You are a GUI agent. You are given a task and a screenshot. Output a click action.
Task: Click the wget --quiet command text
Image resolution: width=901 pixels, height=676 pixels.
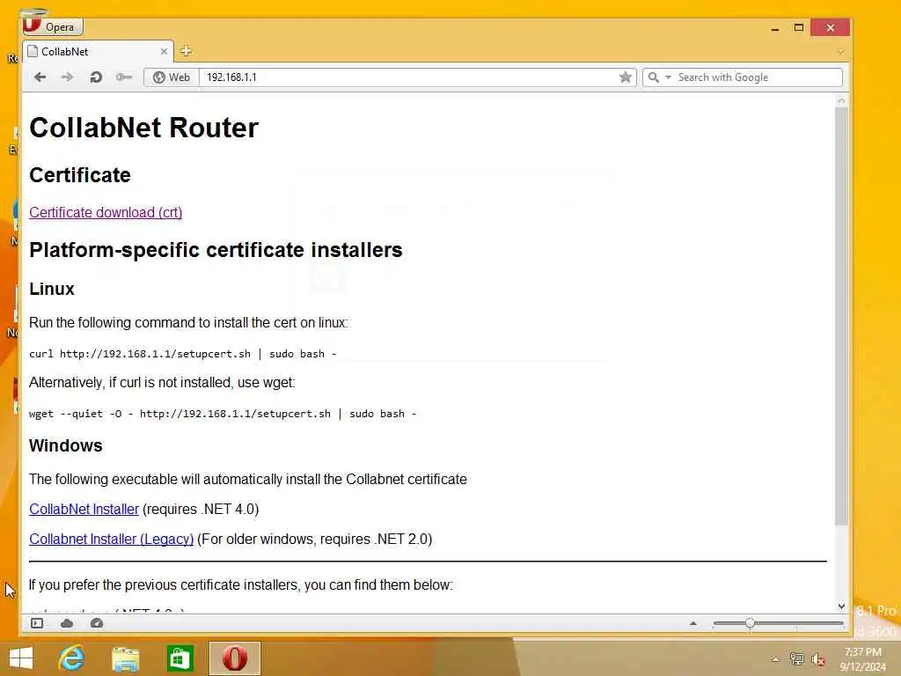click(x=223, y=414)
